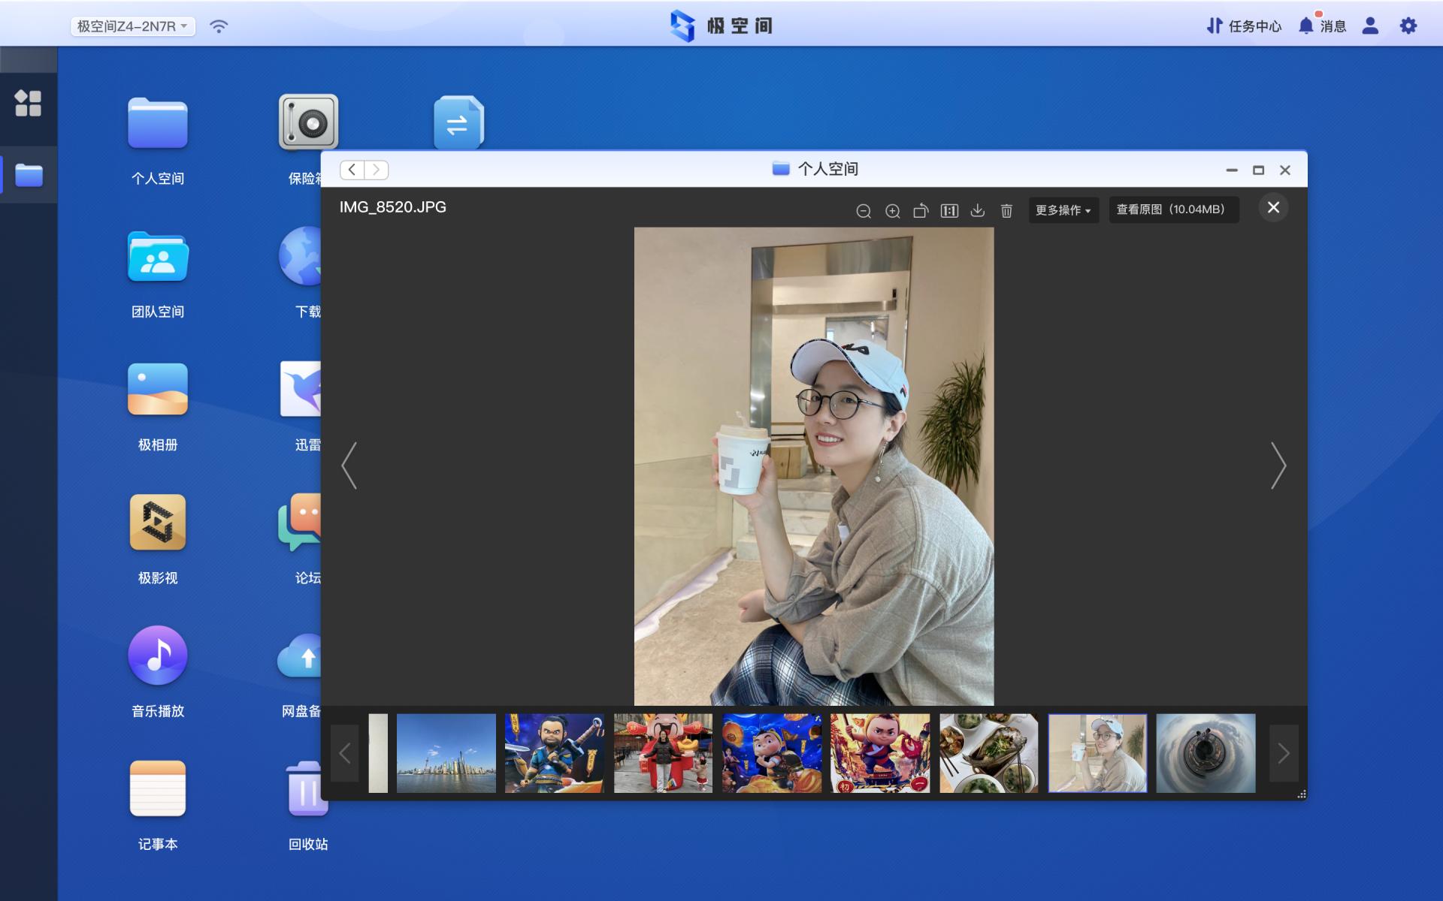Image resolution: width=1443 pixels, height=901 pixels.
Task: Zoom out the photo
Action: click(x=864, y=211)
